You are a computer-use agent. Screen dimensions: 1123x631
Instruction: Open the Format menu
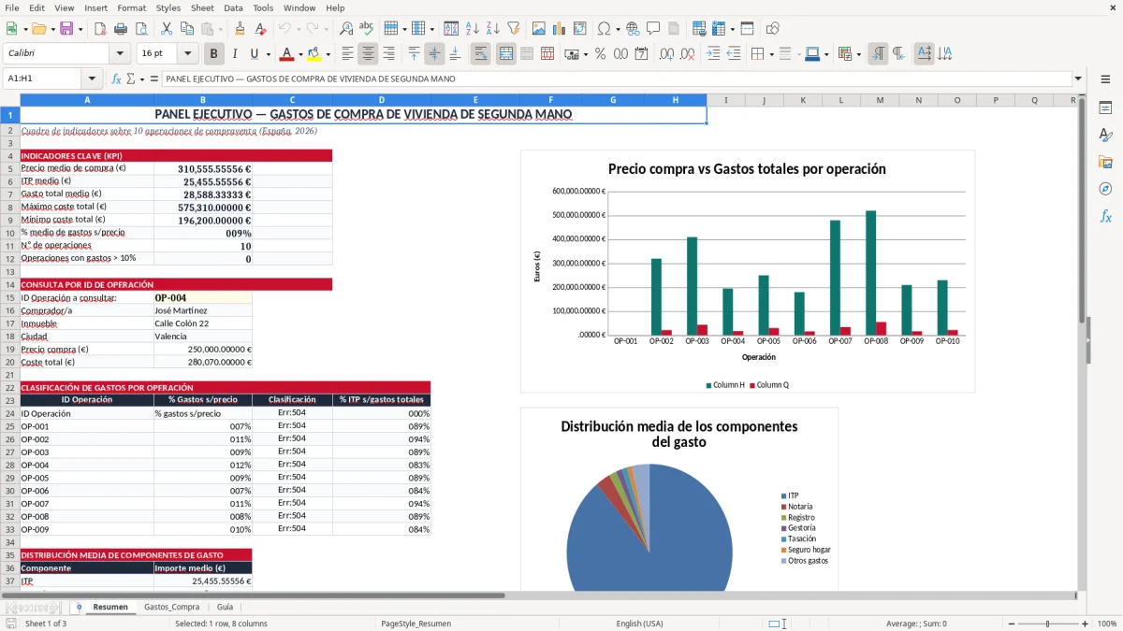131,7
